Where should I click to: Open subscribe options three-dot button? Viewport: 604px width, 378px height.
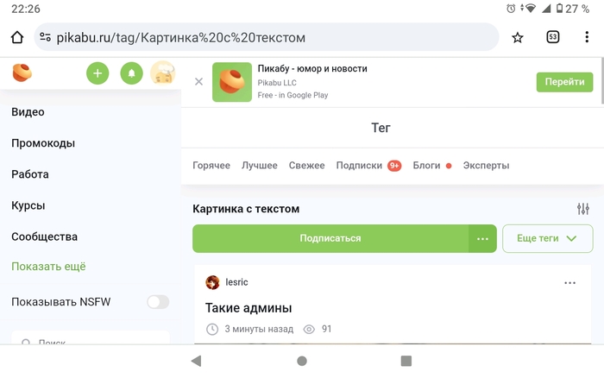tap(482, 238)
